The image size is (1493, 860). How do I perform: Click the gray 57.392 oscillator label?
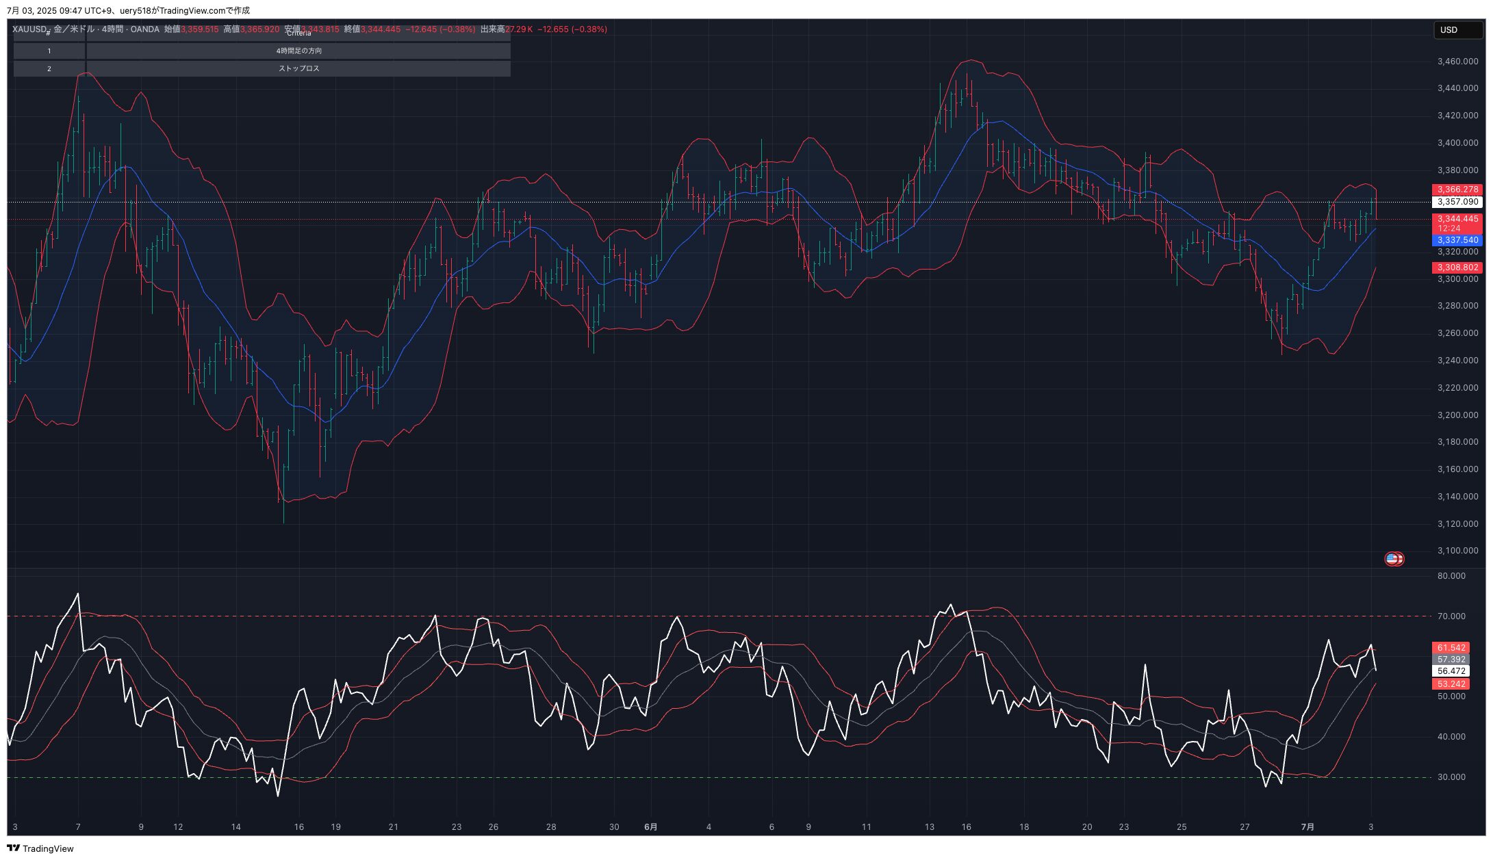click(x=1451, y=660)
